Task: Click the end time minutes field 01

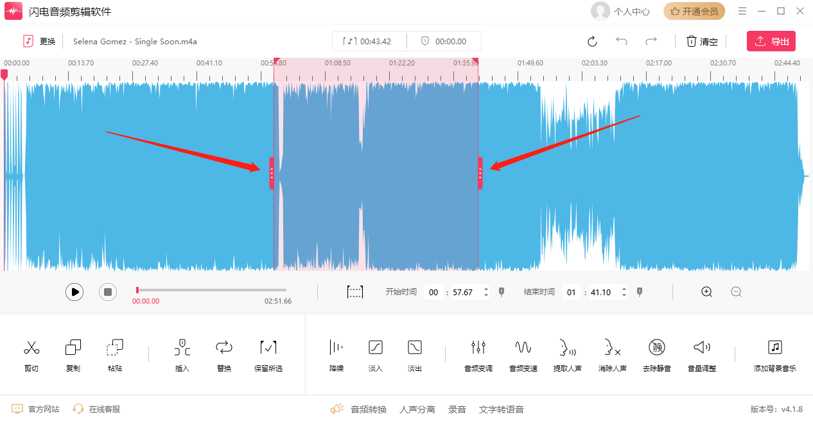Action: 572,292
